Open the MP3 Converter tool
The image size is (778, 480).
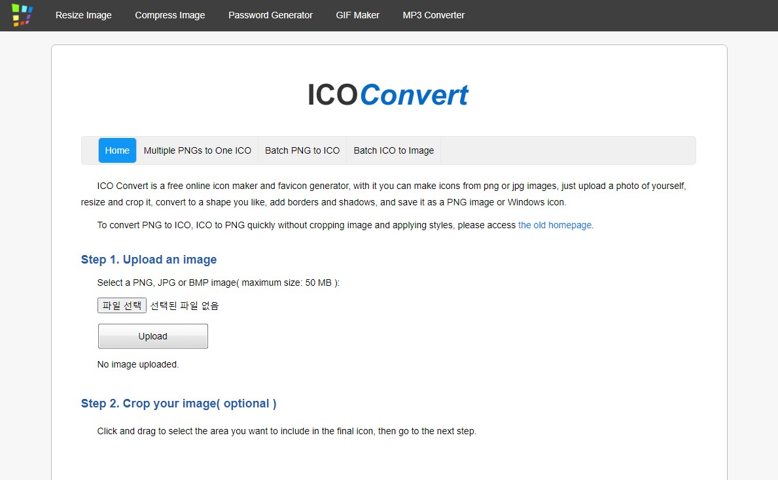pyautogui.click(x=434, y=16)
